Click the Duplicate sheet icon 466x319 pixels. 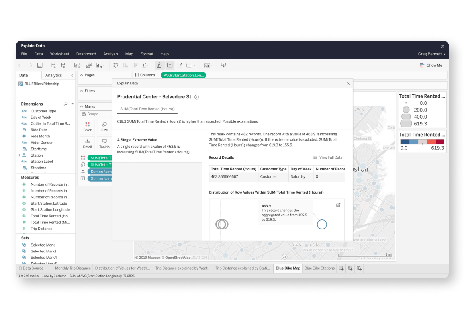(89, 65)
